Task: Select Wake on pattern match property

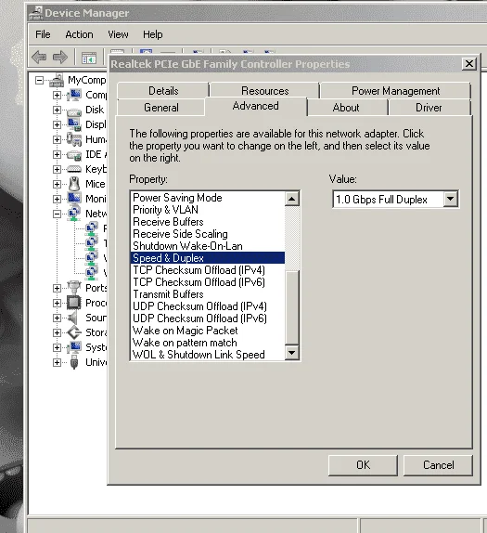Action: [207, 343]
